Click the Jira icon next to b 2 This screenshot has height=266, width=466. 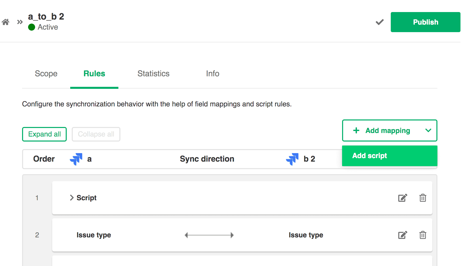292,159
